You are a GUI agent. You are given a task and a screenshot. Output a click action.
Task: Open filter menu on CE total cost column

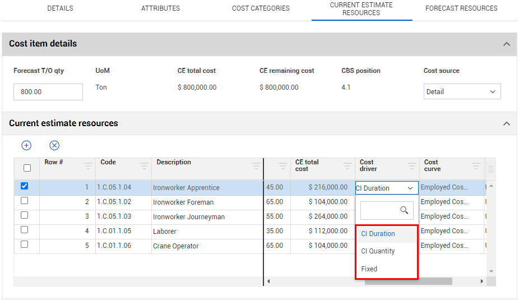click(344, 166)
